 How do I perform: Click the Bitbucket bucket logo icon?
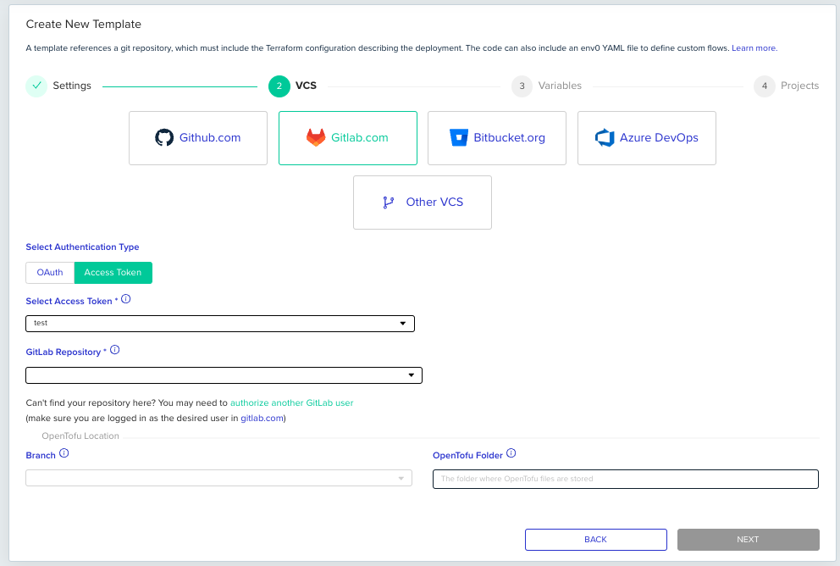459,138
